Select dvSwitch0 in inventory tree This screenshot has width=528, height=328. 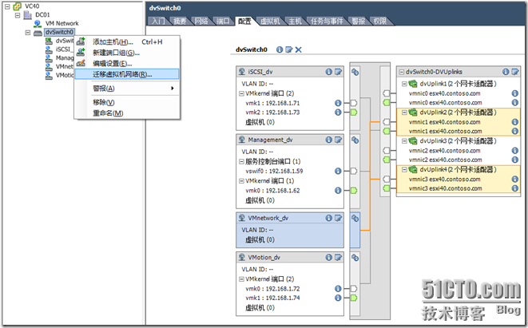(59, 32)
